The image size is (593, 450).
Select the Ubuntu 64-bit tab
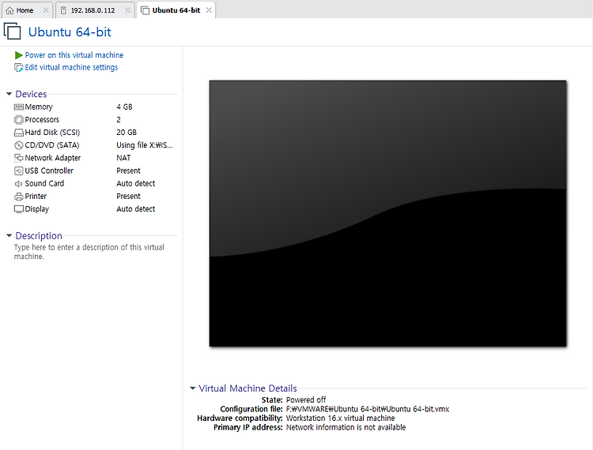pos(176,10)
